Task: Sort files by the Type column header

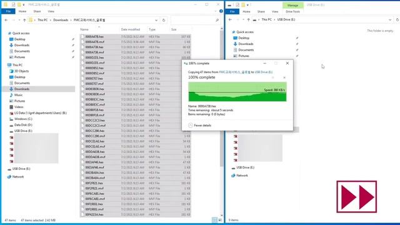Action: tap(152, 29)
